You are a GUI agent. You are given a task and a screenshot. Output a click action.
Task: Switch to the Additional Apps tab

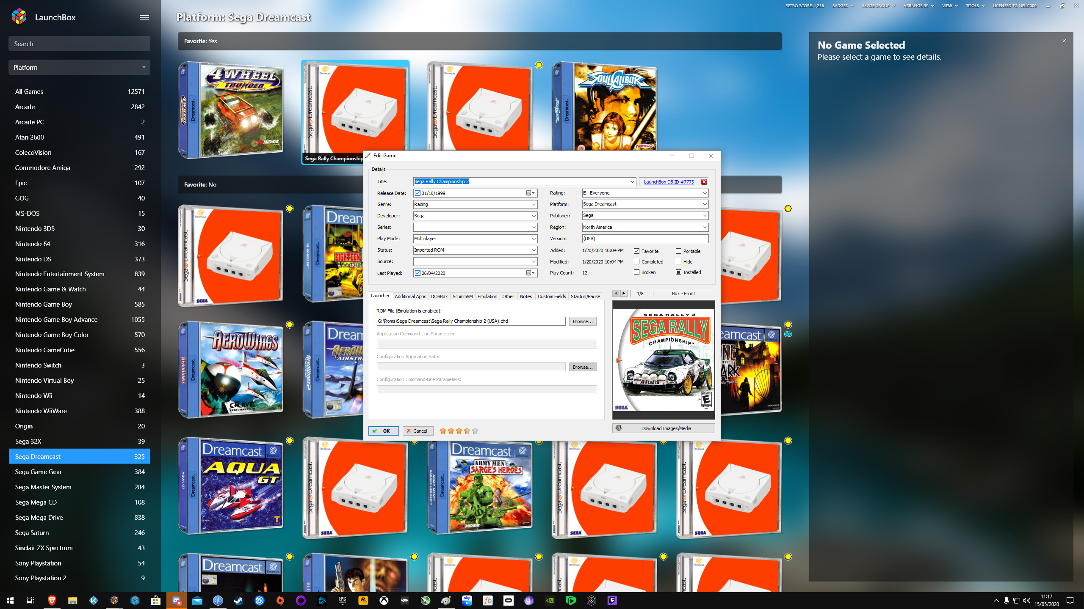tap(410, 296)
